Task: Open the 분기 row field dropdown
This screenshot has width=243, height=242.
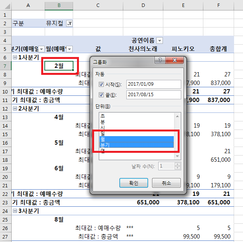Action: tap(42, 49)
